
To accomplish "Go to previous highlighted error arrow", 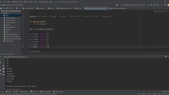I will 167,11.
